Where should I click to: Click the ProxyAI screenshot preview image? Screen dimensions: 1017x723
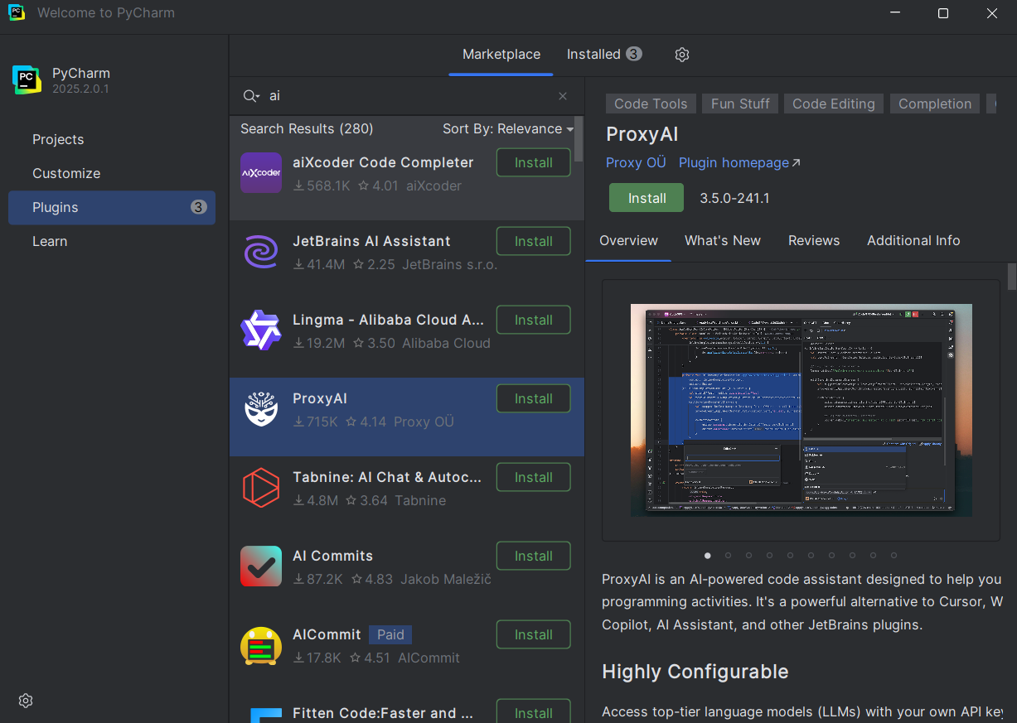801,410
